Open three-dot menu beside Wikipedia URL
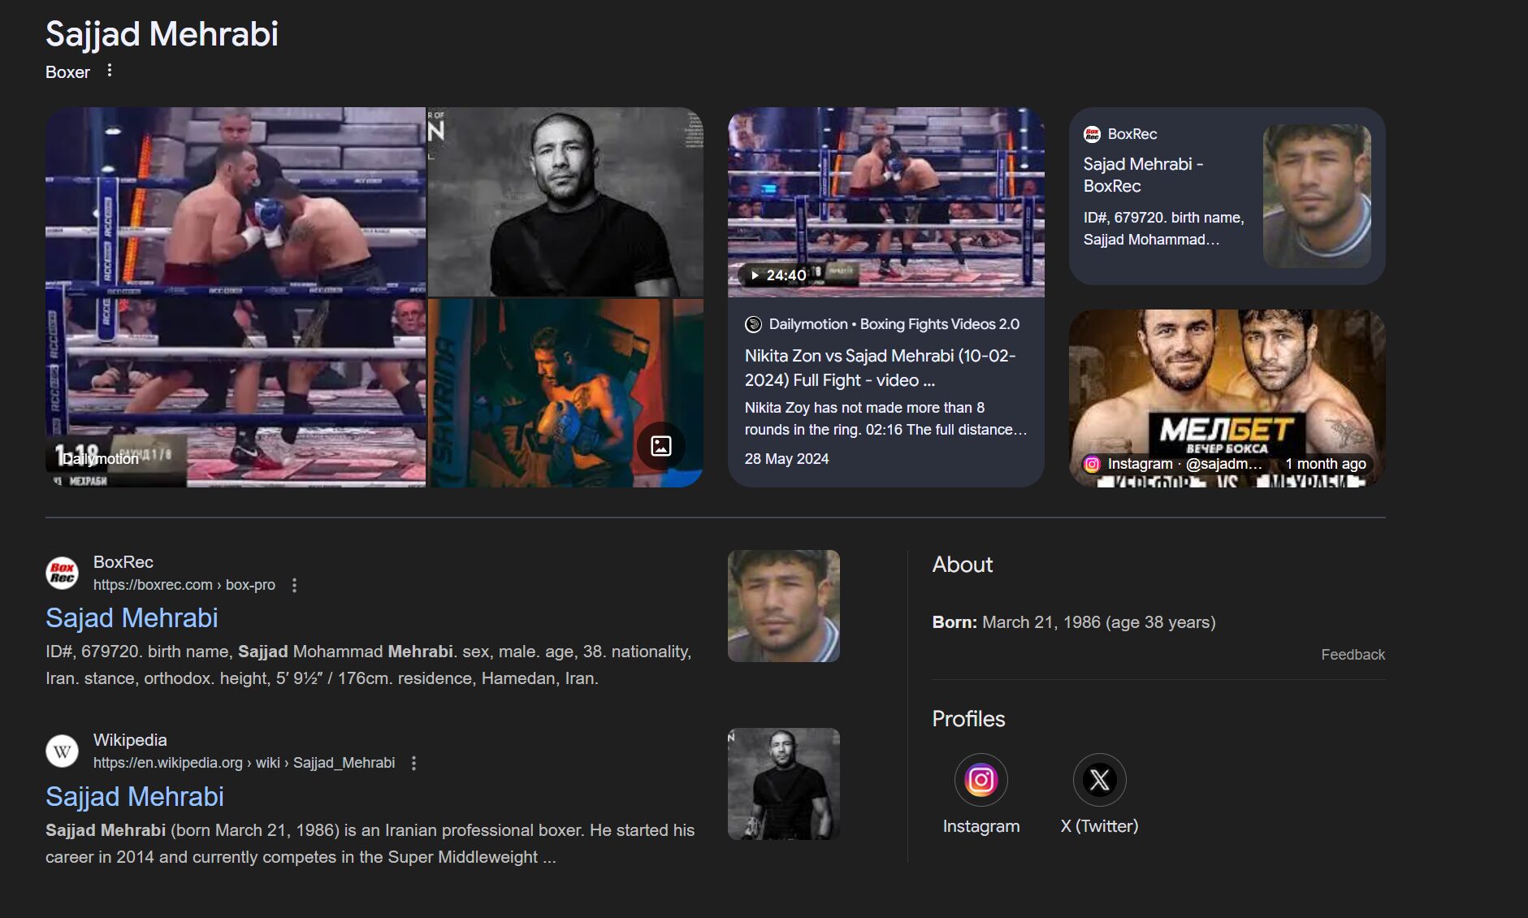The image size is (1528, 918). pos(413,763)
